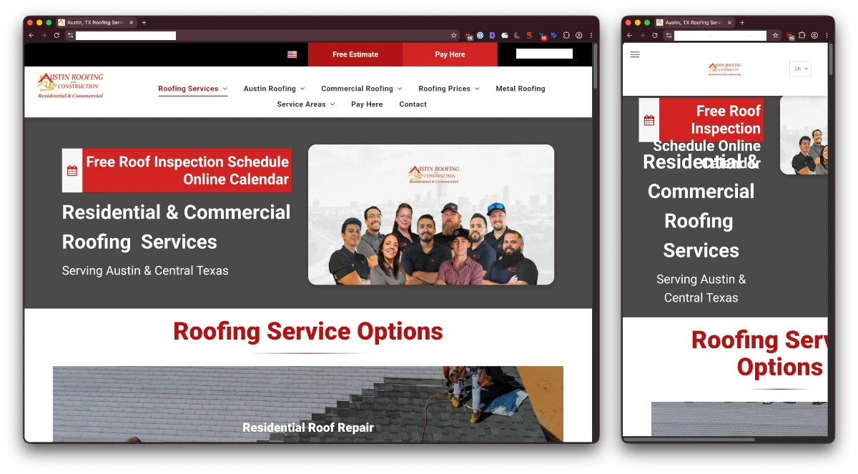
Task: Expand the Roofing Services menu
Action: [x=192, y=89]
